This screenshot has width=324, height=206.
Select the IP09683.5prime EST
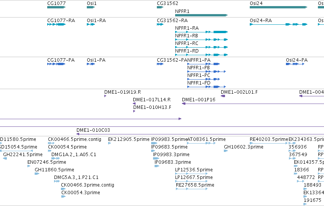tap(153, 151)
